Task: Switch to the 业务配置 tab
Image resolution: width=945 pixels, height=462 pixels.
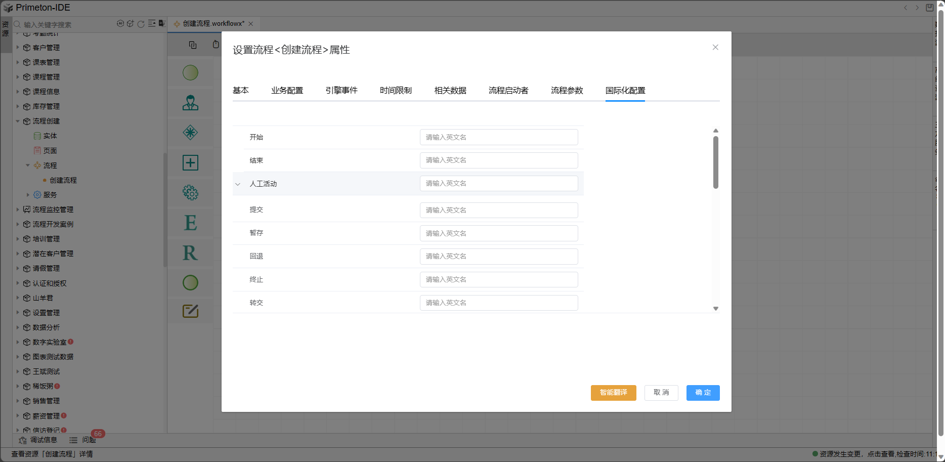Action: click(287, 91)
